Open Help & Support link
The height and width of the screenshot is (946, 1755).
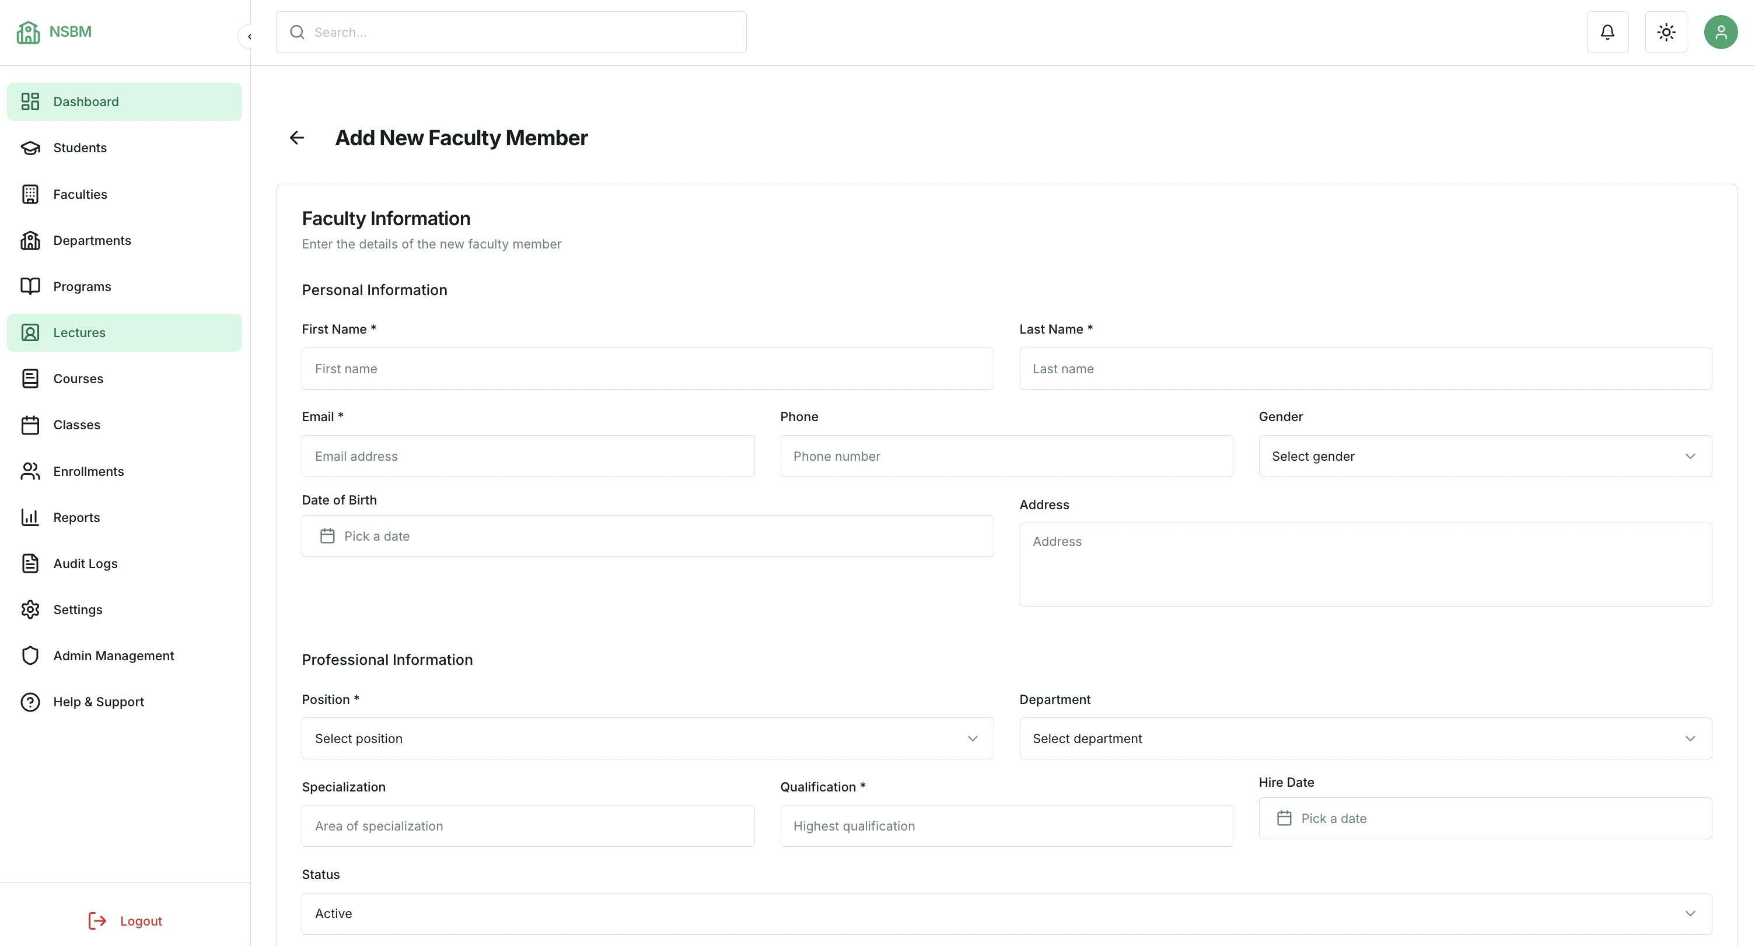98,702
